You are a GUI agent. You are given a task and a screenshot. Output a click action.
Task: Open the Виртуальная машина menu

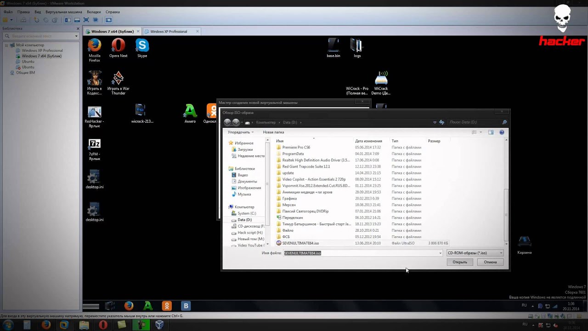(x=64, y=12)
